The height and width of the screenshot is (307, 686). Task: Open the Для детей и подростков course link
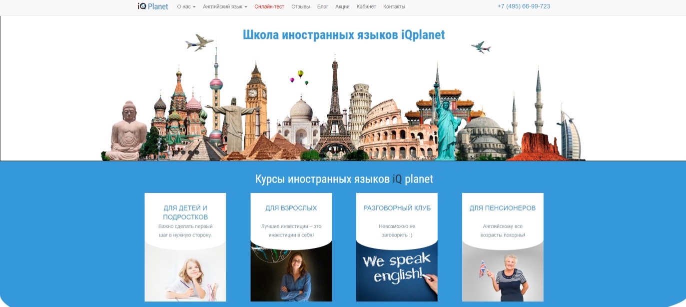point(185,212)
